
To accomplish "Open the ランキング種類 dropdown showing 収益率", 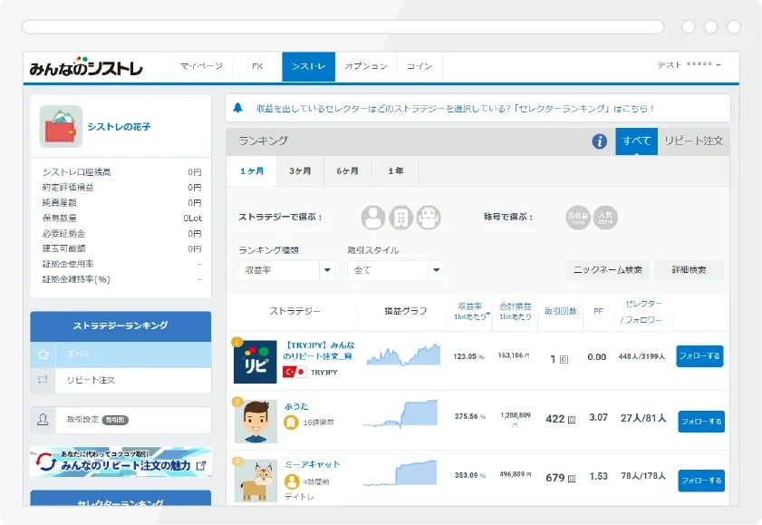I will 285,269.
